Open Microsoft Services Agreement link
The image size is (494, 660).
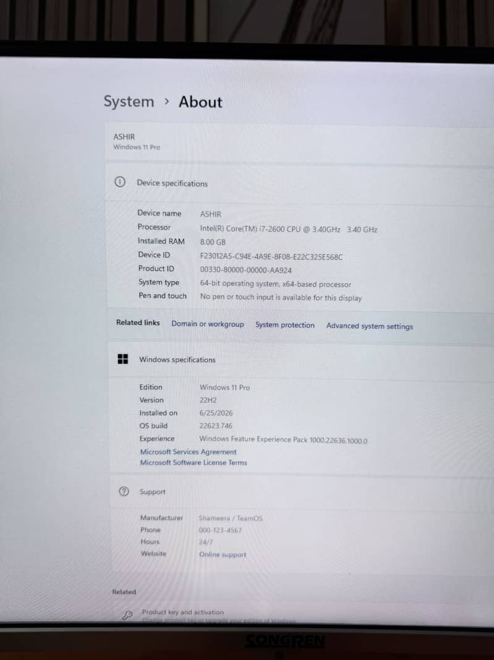point(189,451)
